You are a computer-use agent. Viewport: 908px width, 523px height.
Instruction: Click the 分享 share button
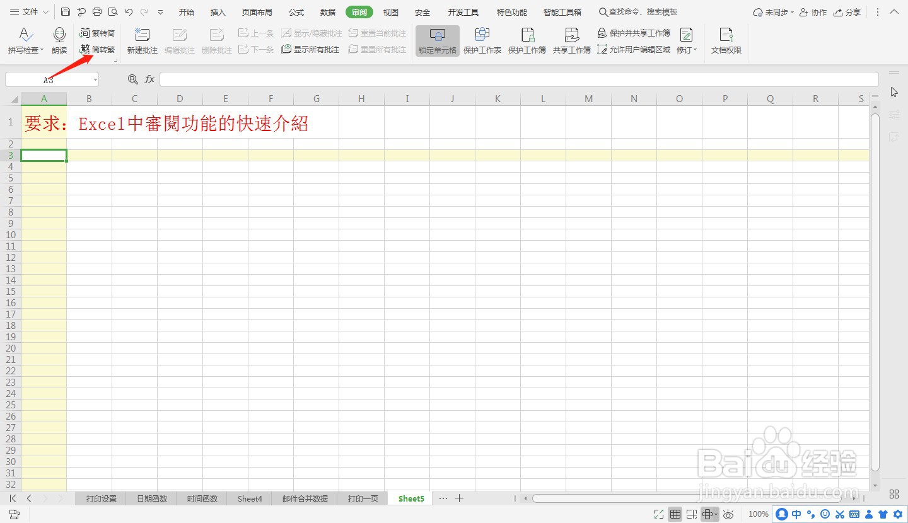pos(847,12)
